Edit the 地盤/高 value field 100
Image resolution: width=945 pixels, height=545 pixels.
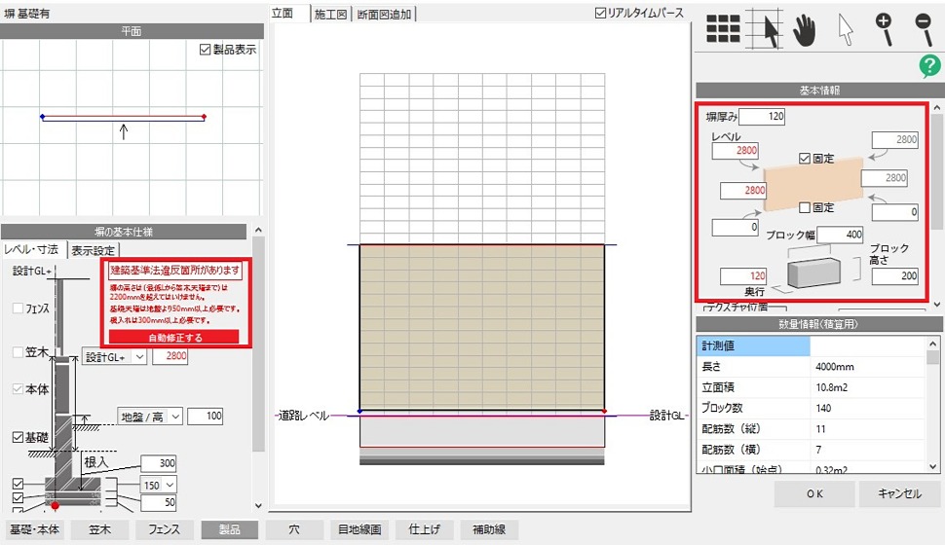205,417
